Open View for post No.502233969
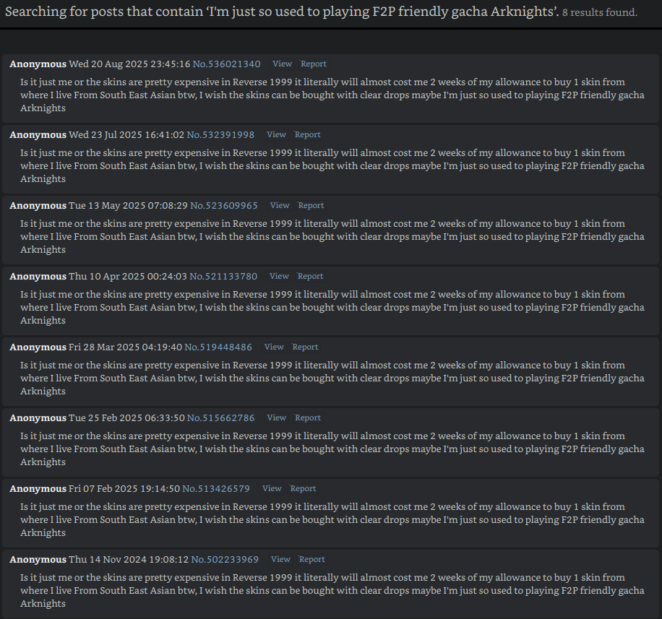 (280, 559)
